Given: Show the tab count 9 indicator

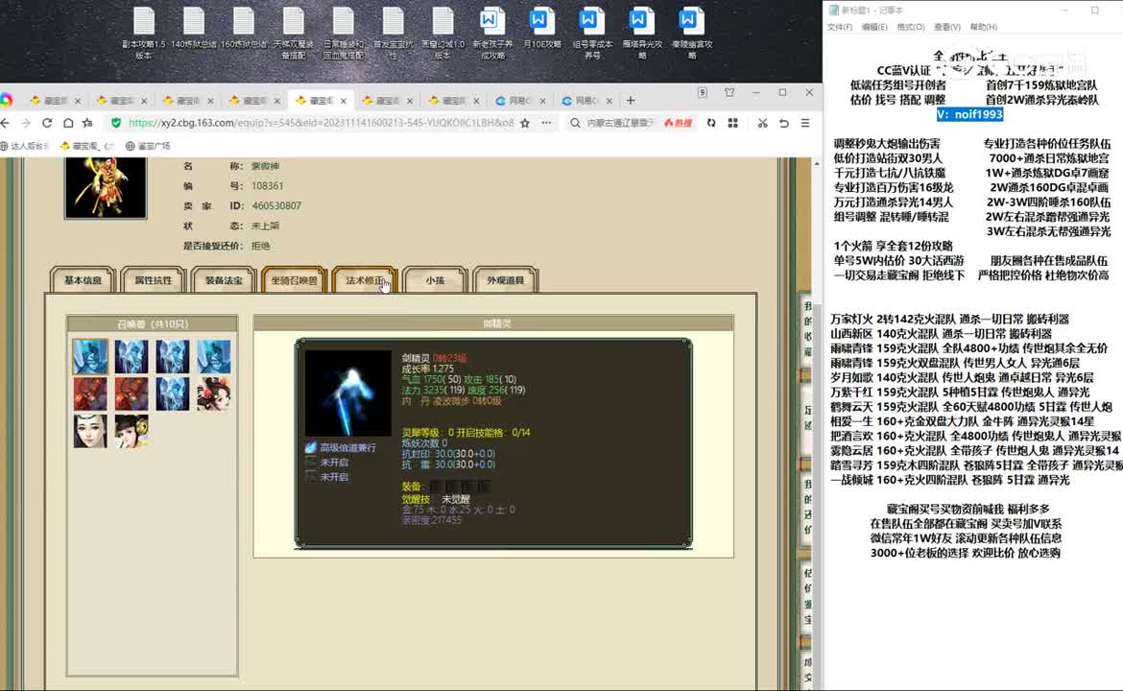Looking at the screenshot, I should click(x=703, y=92).
